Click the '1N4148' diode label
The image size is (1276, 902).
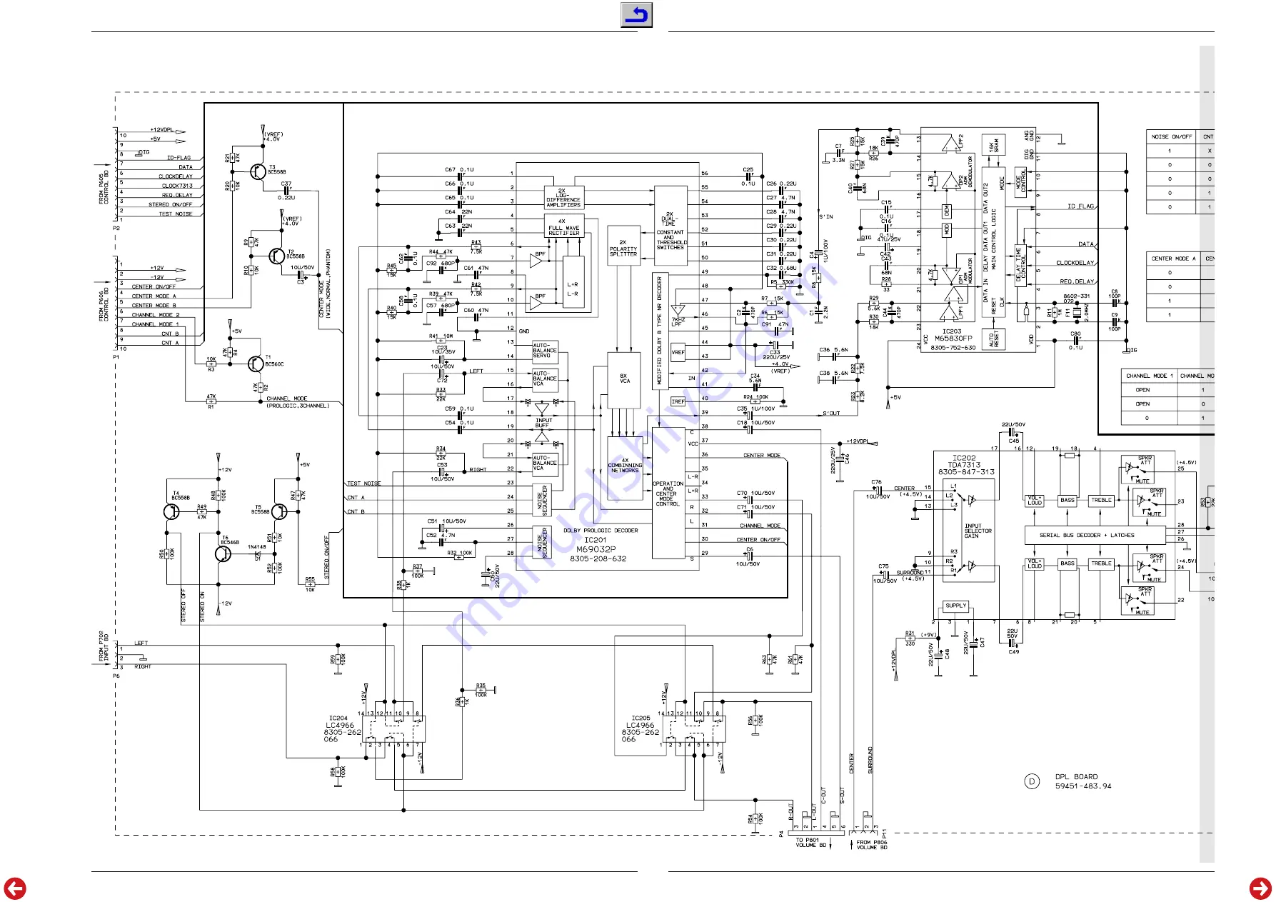click(256, 547)
